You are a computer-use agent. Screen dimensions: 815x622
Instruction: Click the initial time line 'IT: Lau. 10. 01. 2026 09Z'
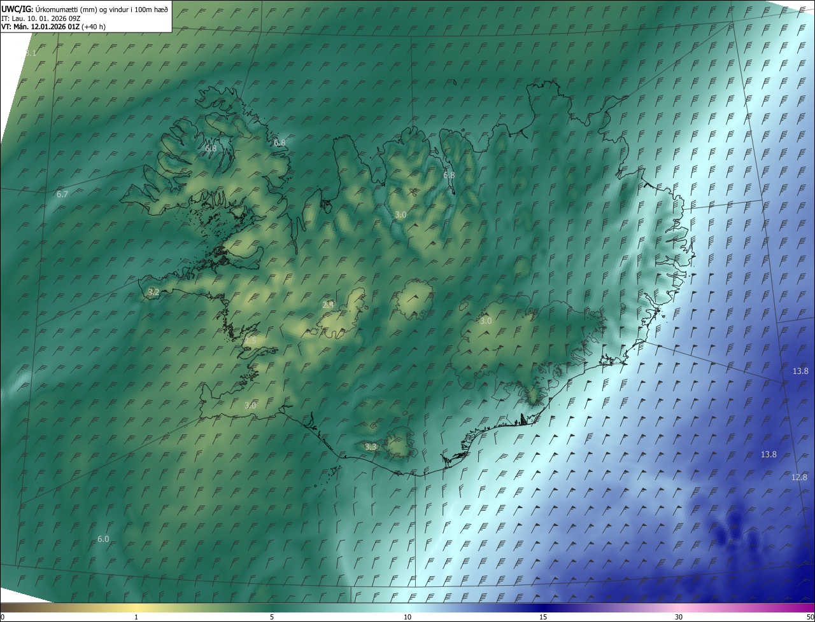coord(40,18)
